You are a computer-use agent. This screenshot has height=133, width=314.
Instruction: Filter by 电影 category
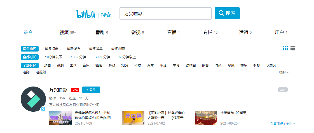[x=26, y=72]
